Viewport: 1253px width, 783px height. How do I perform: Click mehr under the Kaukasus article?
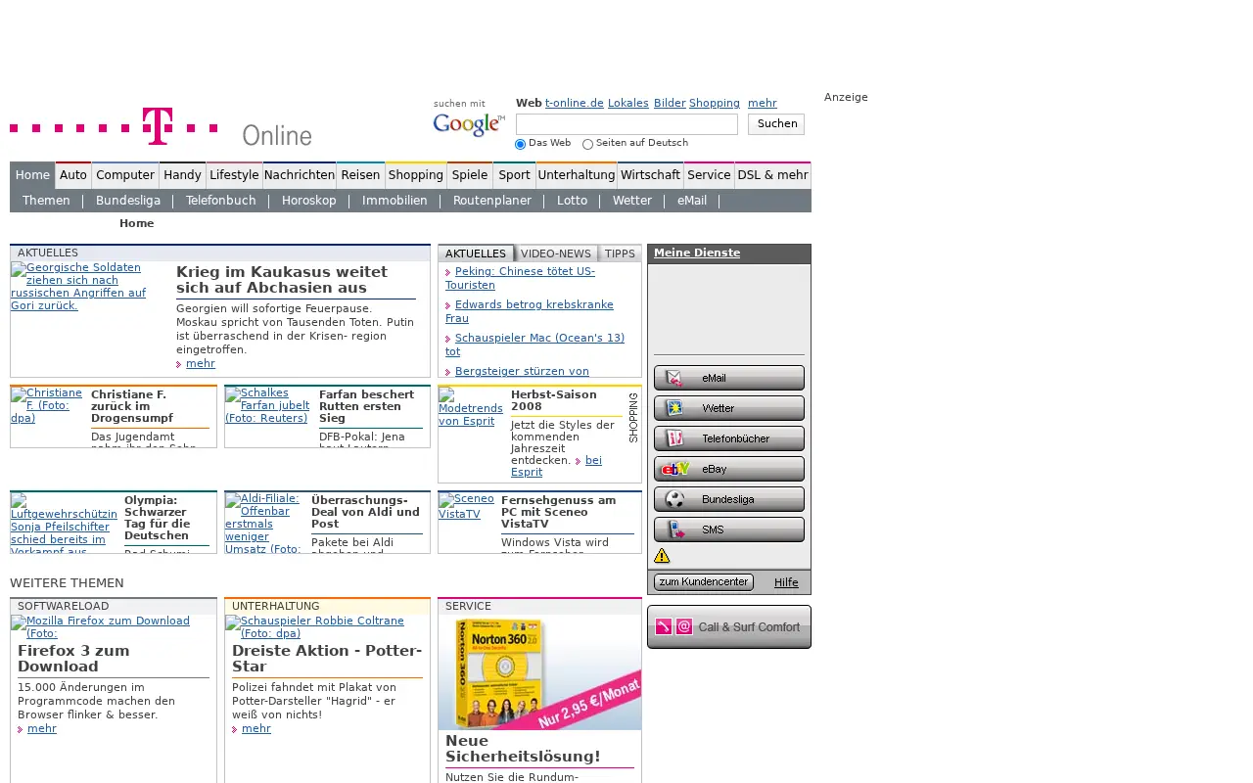click(x=201, y=363)
